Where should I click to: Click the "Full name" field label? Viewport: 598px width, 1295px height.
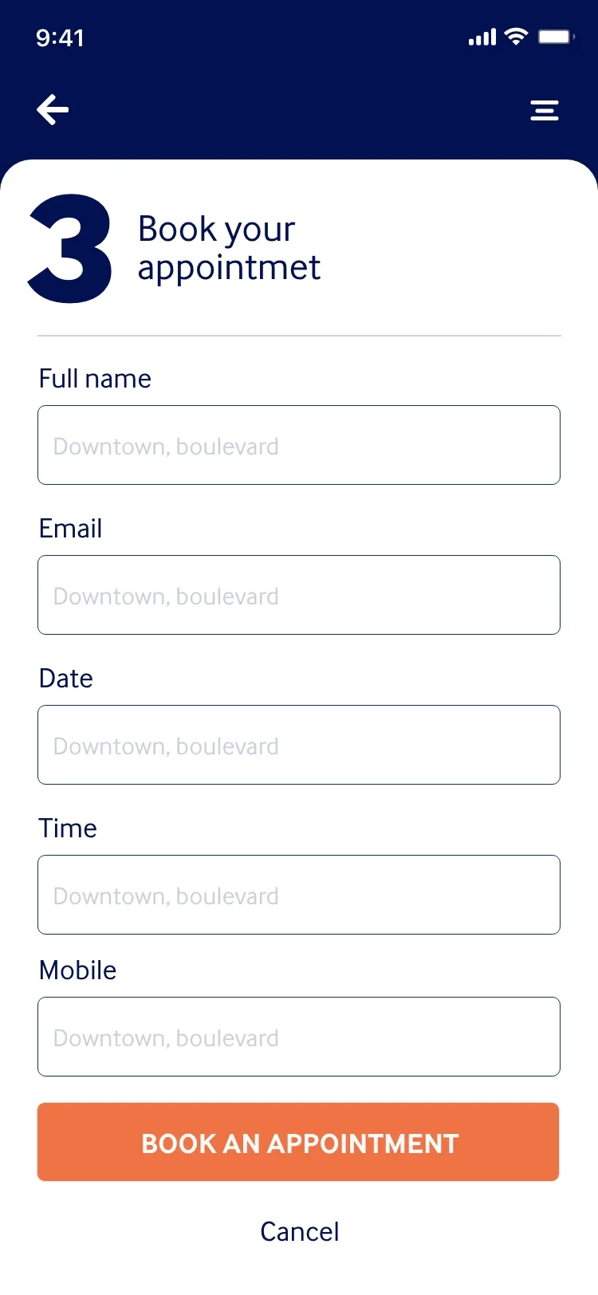(95, 379)
